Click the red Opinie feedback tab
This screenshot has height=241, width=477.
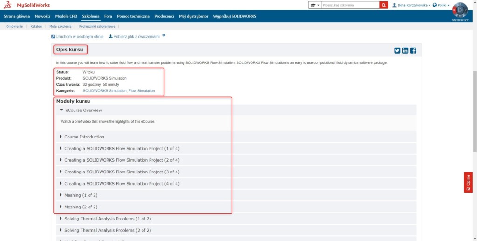tap(468, 182)
